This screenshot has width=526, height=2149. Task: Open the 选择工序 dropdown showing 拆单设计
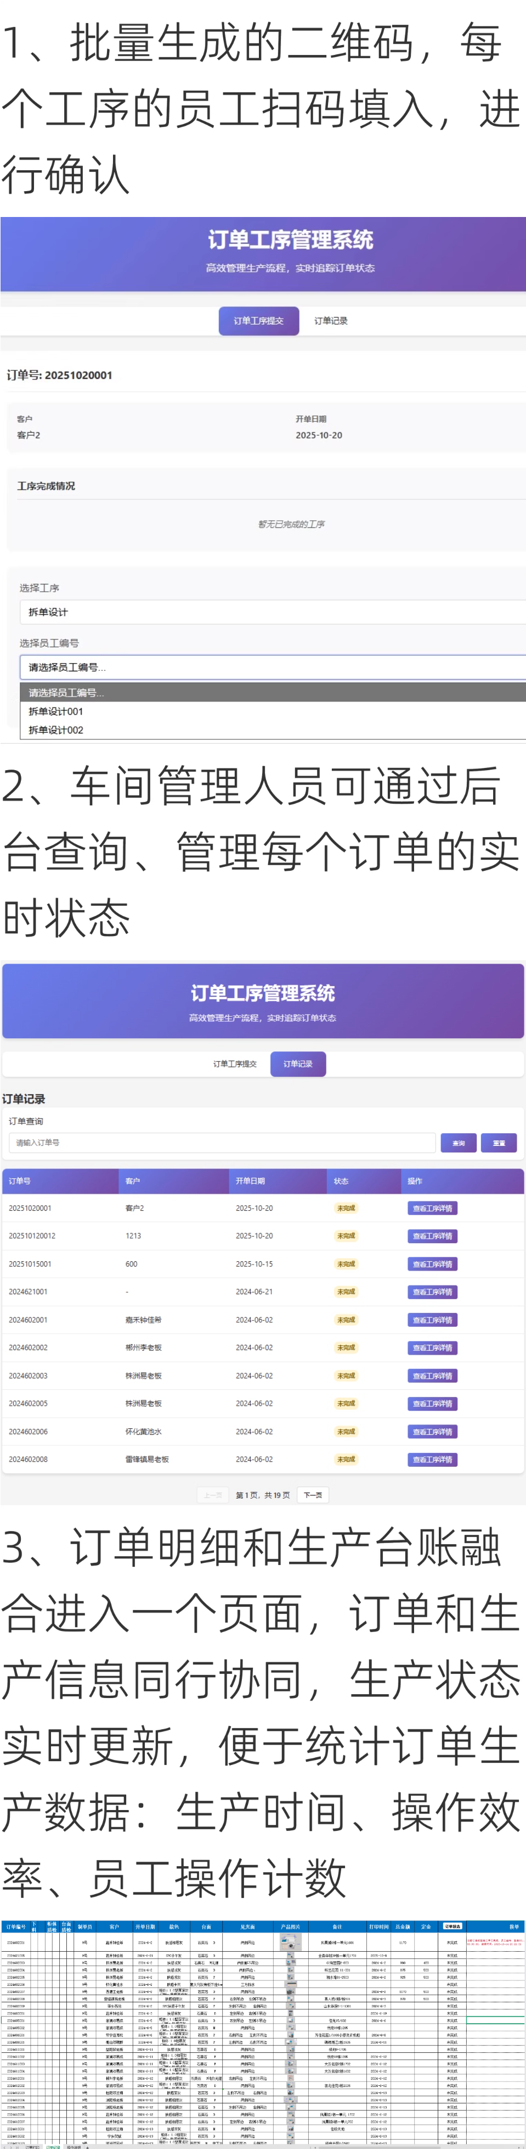(272, 613)
